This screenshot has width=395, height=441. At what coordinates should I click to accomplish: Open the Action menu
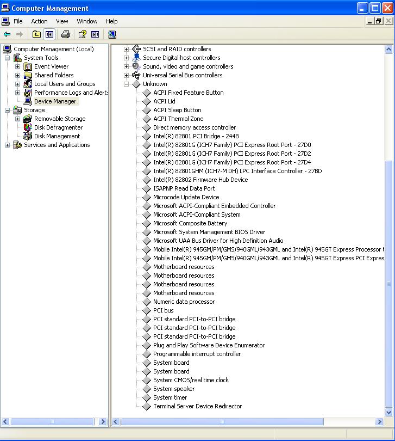click(39, 21)
